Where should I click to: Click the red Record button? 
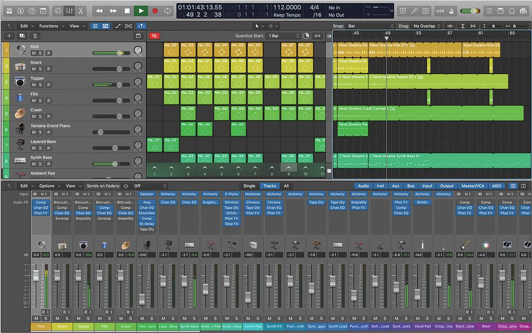click(x=155, y=11)
